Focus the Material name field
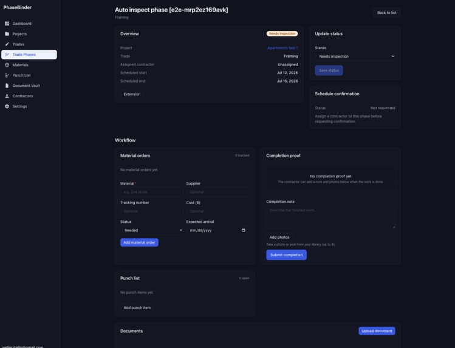This screenshot has height=348, width=455. click(151, 192)
